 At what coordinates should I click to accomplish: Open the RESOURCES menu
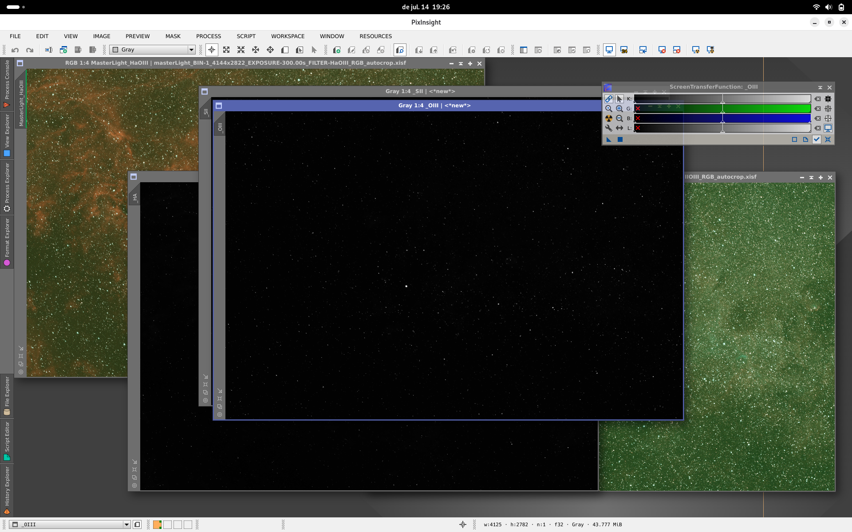pos(375,36)
